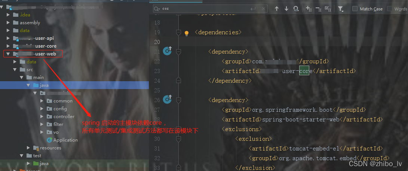Click gutter navigation icon on line 21
This screenshot has height=171, width=408.
point(167,51)
